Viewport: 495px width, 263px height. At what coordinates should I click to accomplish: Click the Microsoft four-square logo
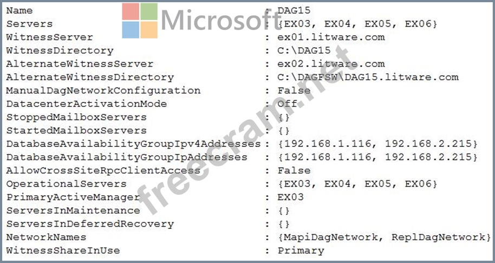tap(140, 21)
